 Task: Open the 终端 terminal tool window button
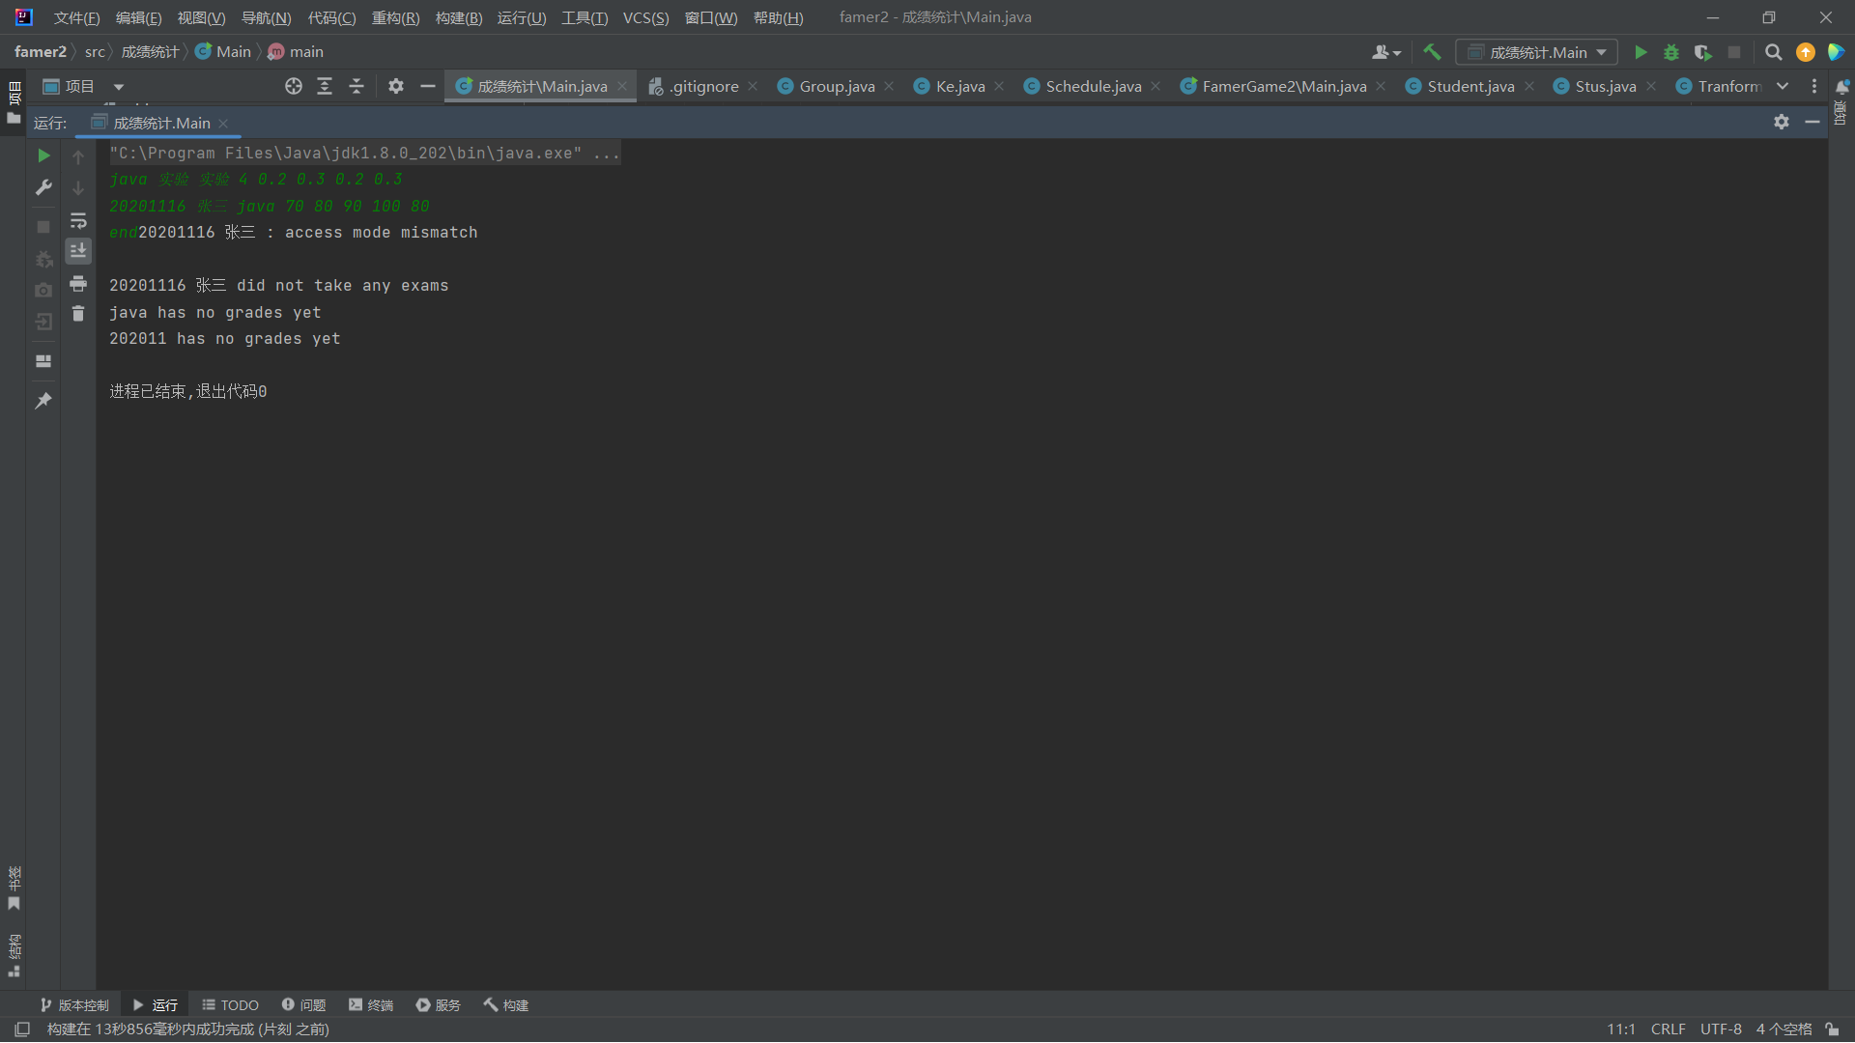(x=371, y=1005)
